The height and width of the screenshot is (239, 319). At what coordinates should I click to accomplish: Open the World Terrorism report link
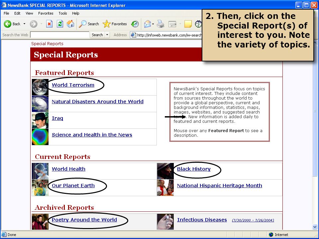(73, 85)
